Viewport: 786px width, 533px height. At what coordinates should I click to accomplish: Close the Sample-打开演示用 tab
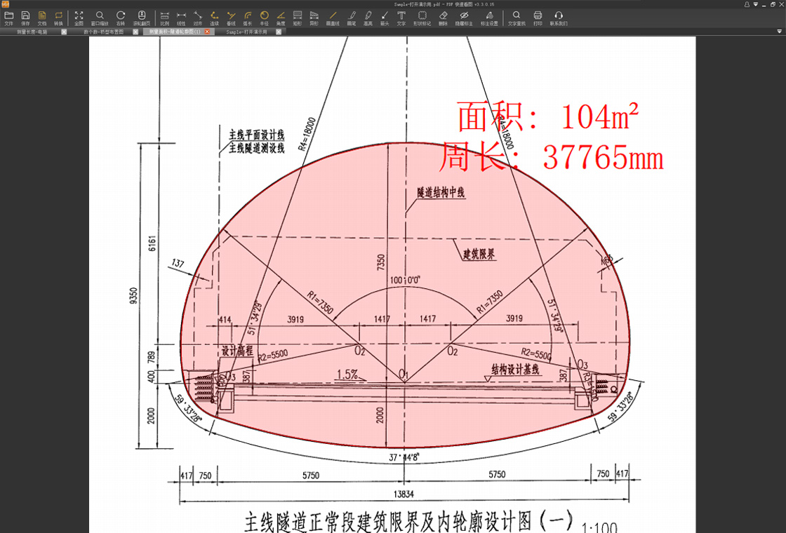[x=279, y=32]
